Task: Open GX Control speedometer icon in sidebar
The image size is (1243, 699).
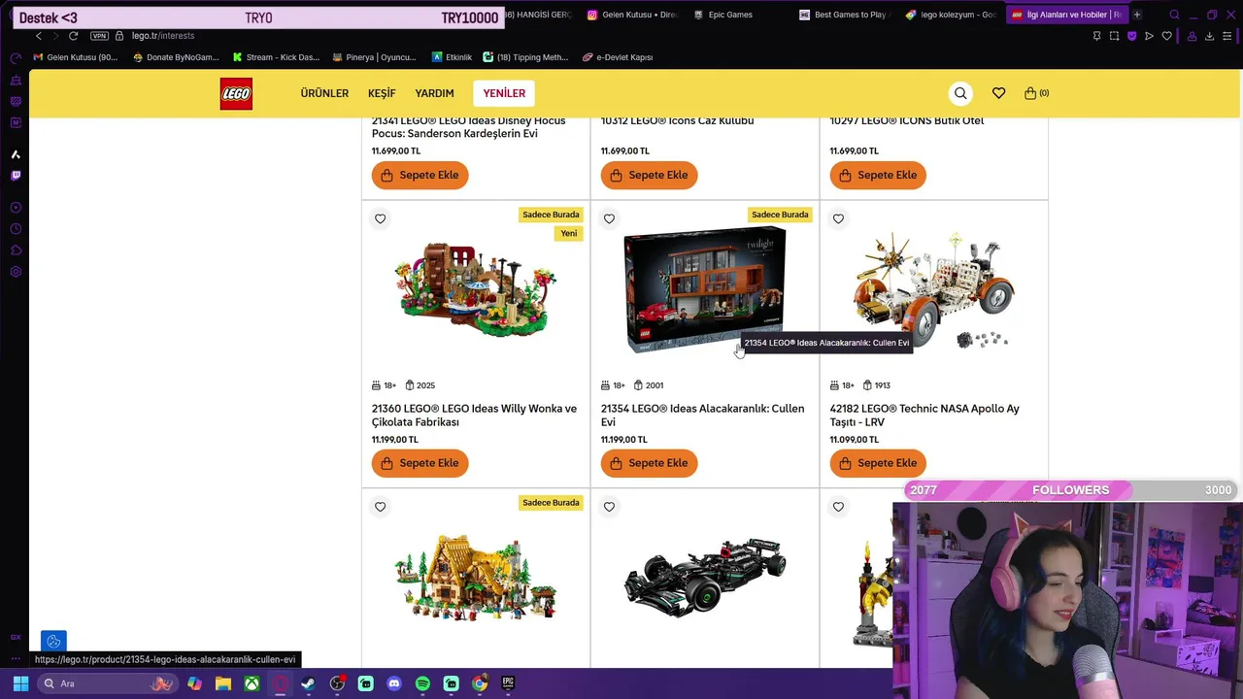Action: pyautogui.click(x=16, y=58)
